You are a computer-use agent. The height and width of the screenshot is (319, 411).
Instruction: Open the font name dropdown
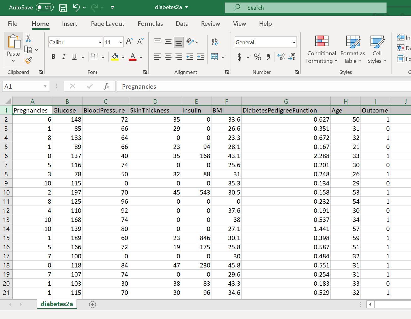[x=100, y=42]
